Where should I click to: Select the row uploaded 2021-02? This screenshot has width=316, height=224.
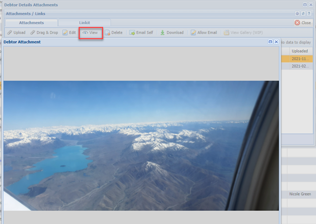coord(299,67)
